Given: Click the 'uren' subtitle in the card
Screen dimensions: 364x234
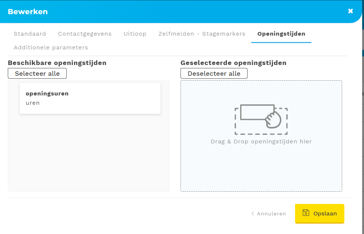Looking at the screenshot, I should coord(33,103).
